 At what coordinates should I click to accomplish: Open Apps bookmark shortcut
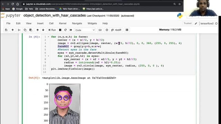point(6,9)
